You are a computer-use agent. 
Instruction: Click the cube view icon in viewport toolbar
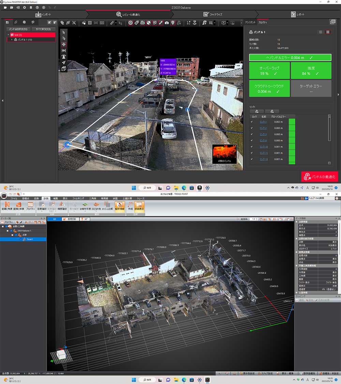(64, 69)
